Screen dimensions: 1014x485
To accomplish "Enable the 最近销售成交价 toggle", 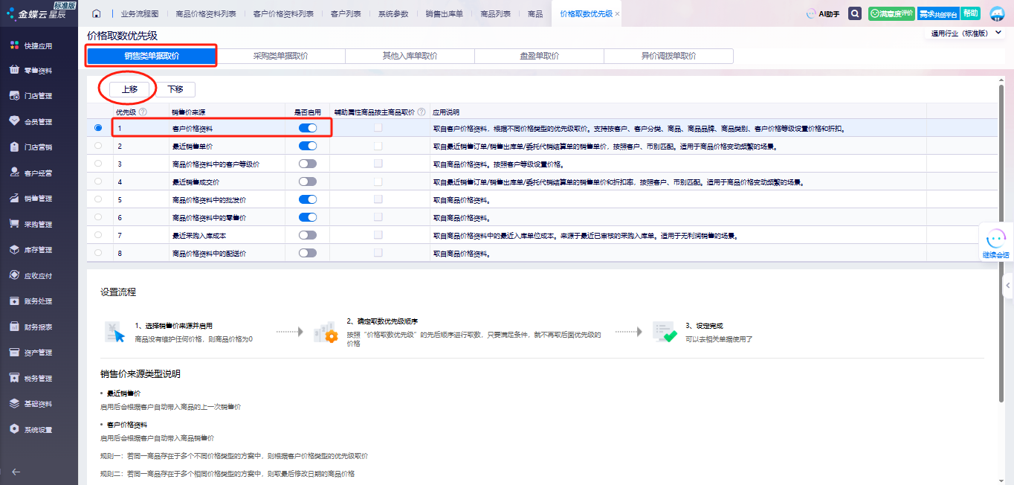I will click(307, 182).
